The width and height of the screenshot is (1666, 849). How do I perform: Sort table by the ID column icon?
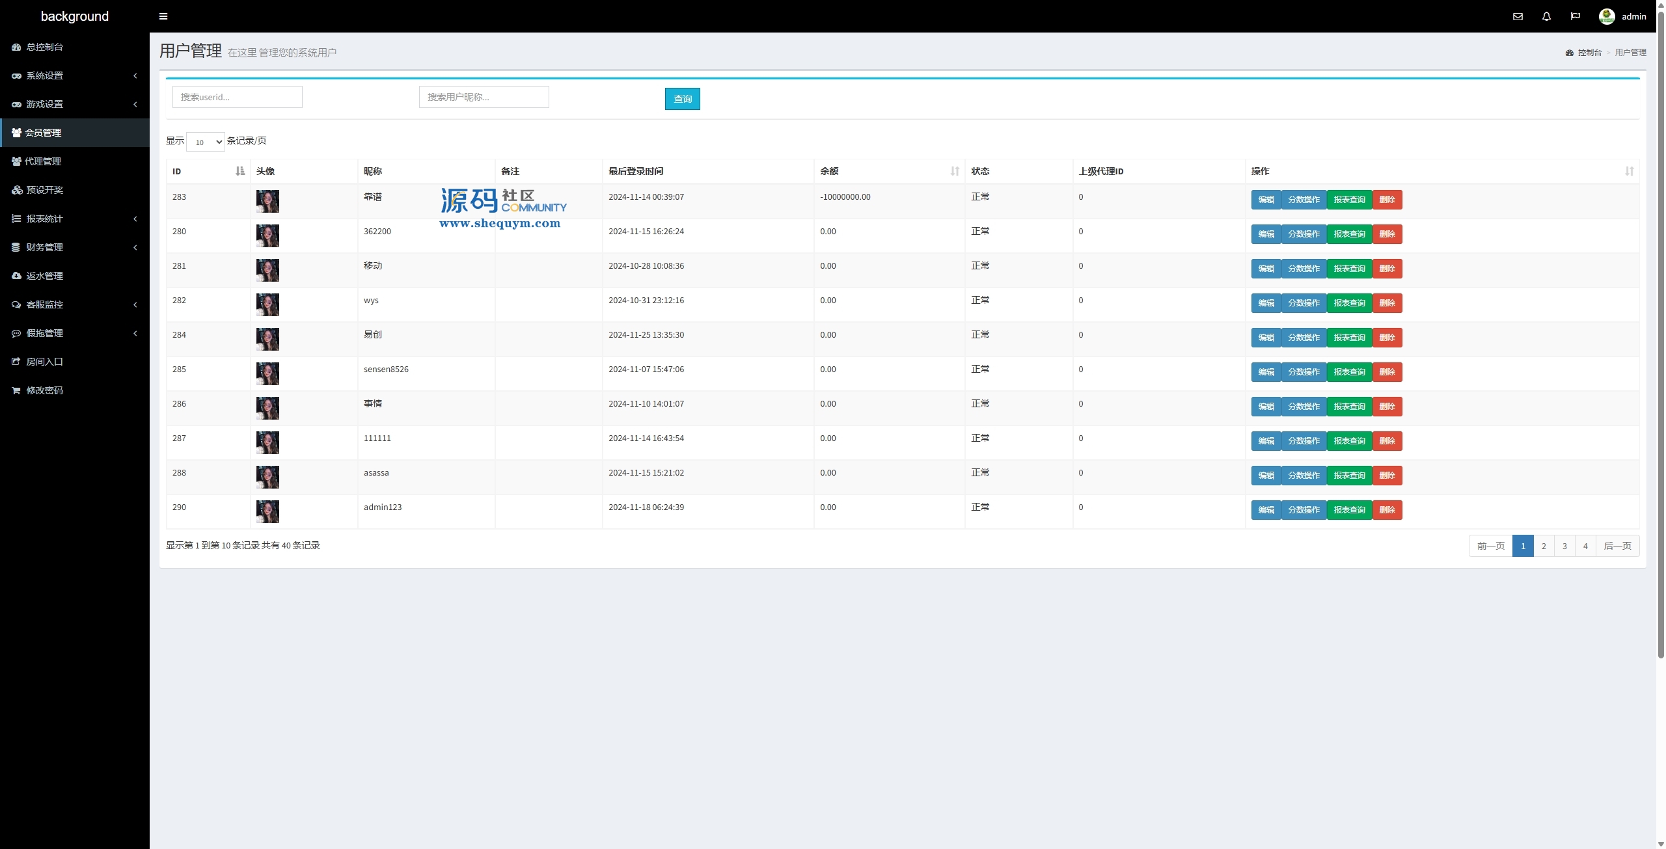[x=240, y=171]
